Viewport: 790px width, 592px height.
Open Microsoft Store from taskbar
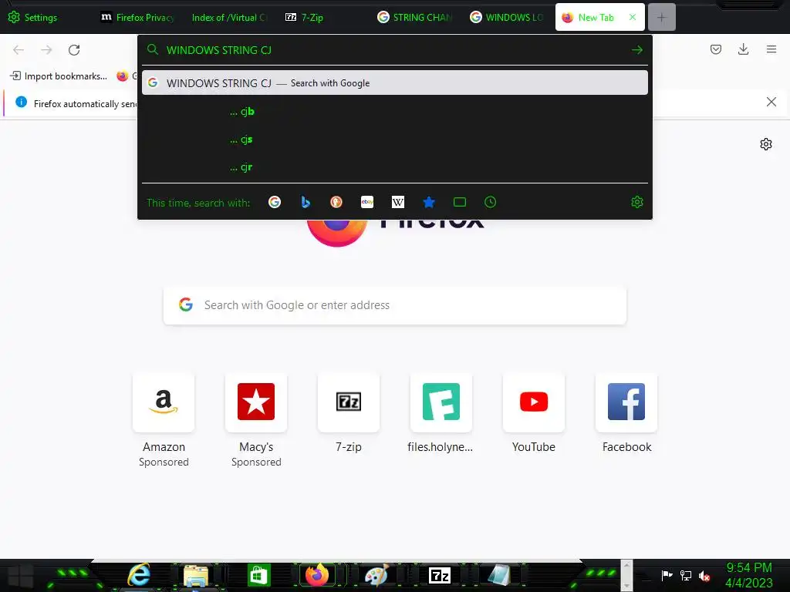coord(258,575)
